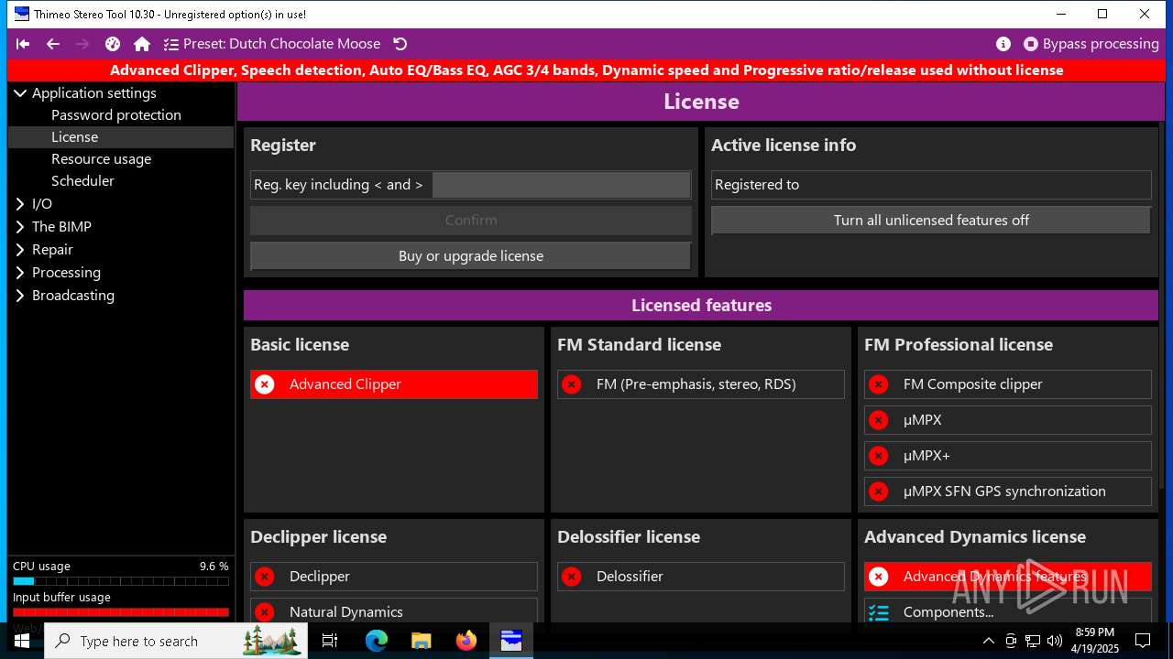Open Resource usage page
This screenshot has width=1173, height=659.
pos(101,158)
